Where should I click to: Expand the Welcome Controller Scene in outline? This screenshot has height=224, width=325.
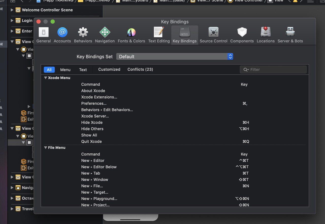pyautogui.click(x=12, y=10)
